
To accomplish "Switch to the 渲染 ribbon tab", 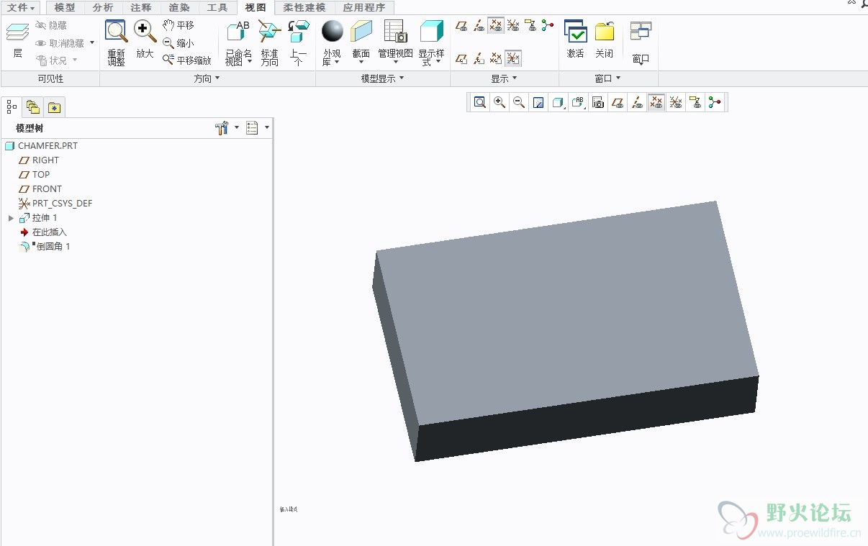I will [179, 7].
